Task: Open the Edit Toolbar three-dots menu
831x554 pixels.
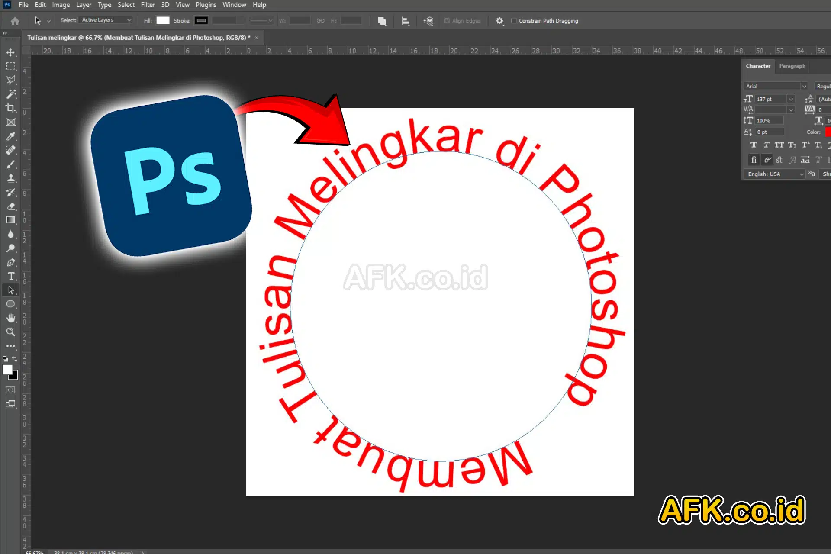Action: pyautogui.click(x=11, y=346)
